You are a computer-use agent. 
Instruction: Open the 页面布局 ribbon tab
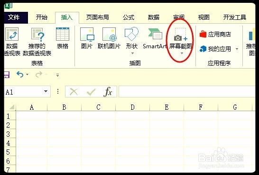(97, 17)
